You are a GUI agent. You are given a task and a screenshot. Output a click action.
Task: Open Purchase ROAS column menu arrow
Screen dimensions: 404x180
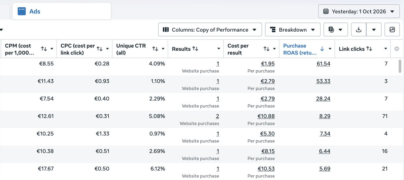pyautogui.click(x=330, y=49)
